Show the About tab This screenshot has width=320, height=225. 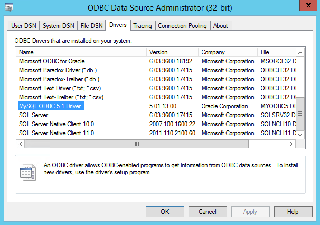pos(221,26)
